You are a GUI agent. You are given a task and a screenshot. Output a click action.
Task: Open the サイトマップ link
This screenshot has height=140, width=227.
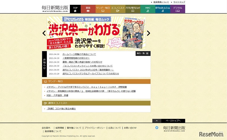tap(179, 2)
